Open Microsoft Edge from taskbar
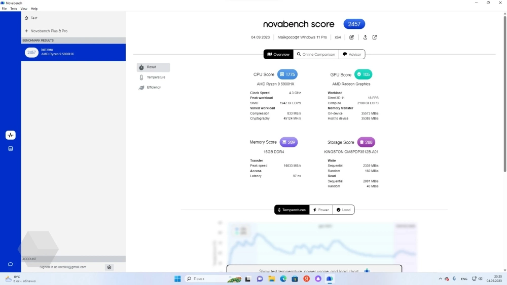 point(283,279)
